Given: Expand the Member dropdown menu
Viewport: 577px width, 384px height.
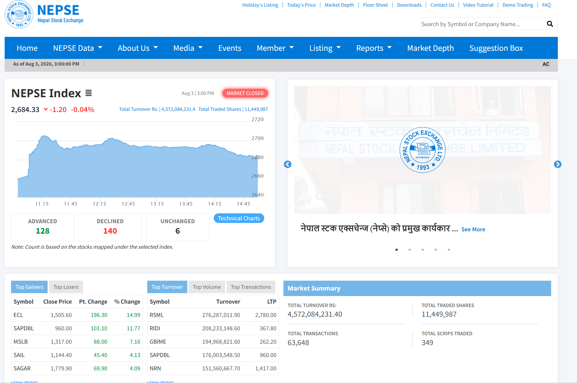Looking at the screenshot, I should pos(275,48).
